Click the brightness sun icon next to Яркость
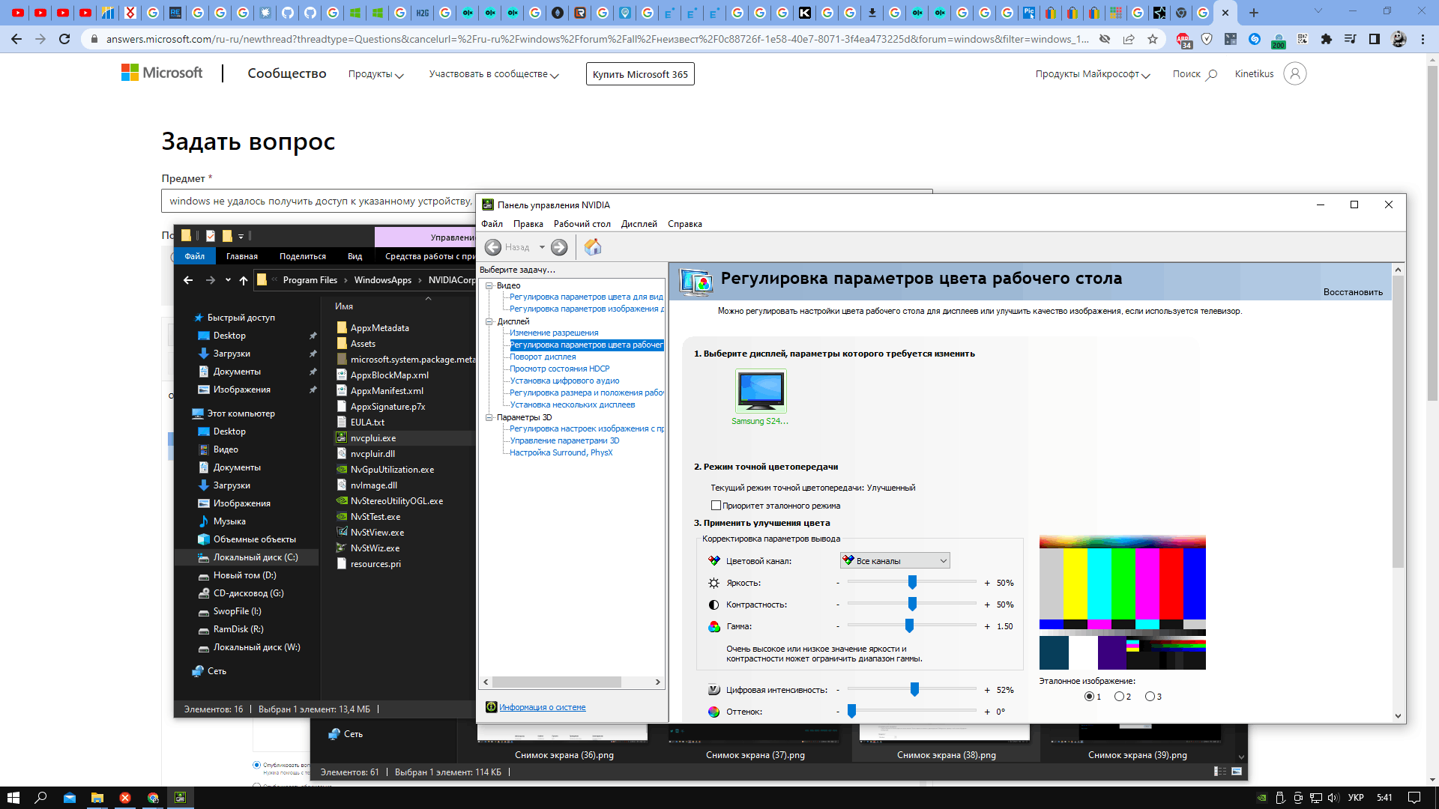 tap(714, 583)
